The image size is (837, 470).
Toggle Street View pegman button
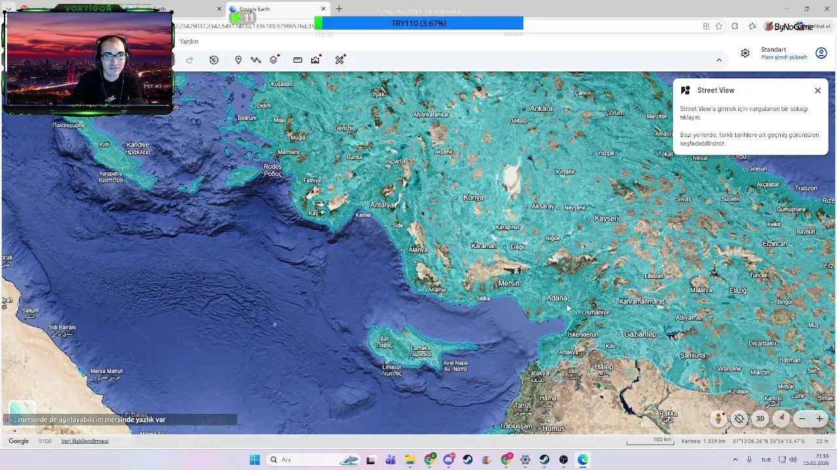pos(719,418)
